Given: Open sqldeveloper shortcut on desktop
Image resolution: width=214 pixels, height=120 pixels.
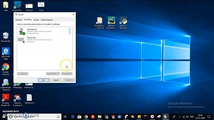Looking at the screenshot, I should [6, 85].
